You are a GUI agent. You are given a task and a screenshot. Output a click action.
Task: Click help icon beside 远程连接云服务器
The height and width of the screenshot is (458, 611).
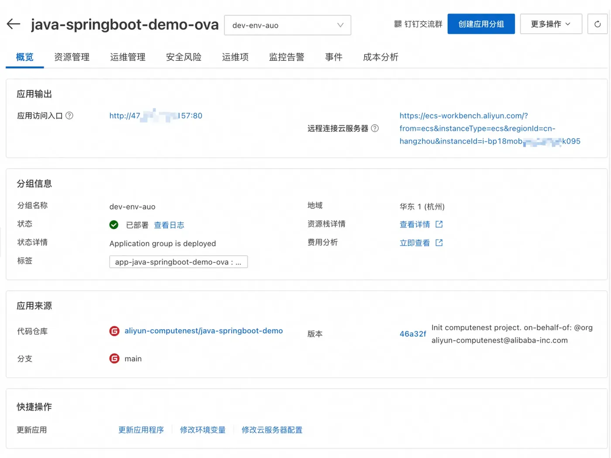pos(375,128)
